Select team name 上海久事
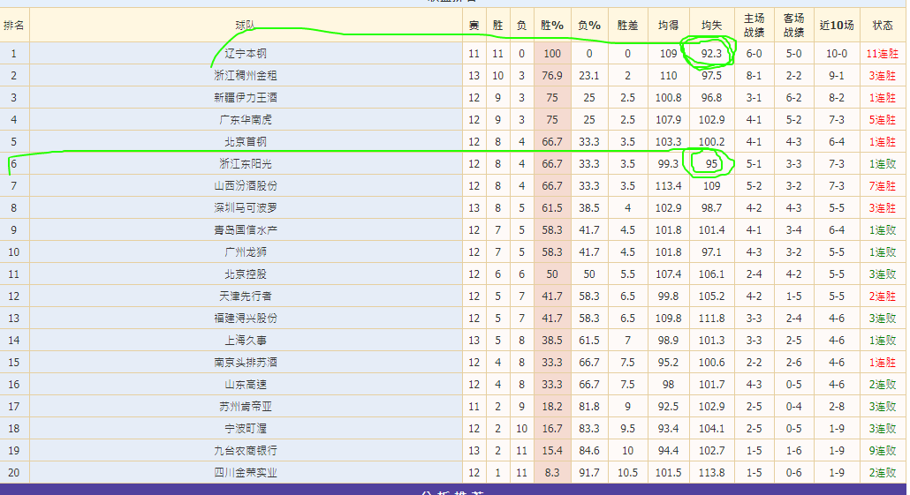910x495 pixels. (246, 340)
